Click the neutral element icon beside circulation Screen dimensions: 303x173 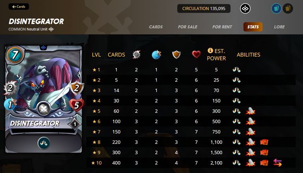coord(245,9)
